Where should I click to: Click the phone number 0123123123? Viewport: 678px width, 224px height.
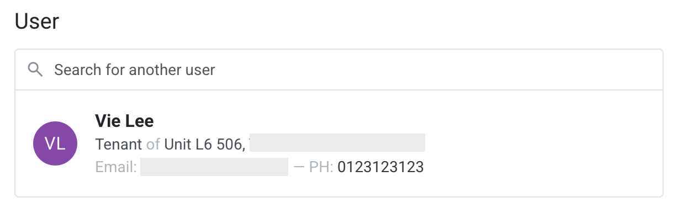pos(380,167)
